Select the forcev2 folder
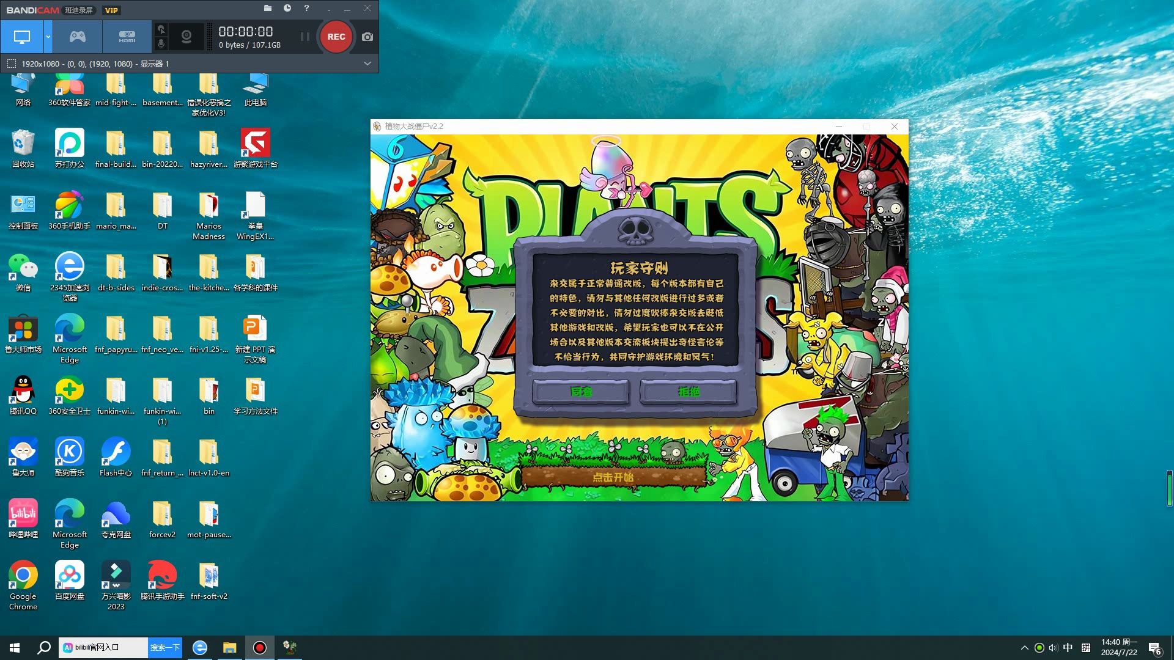Image resolution: width=1174 pixels, height=660 pixels. [x=163, y=519]
